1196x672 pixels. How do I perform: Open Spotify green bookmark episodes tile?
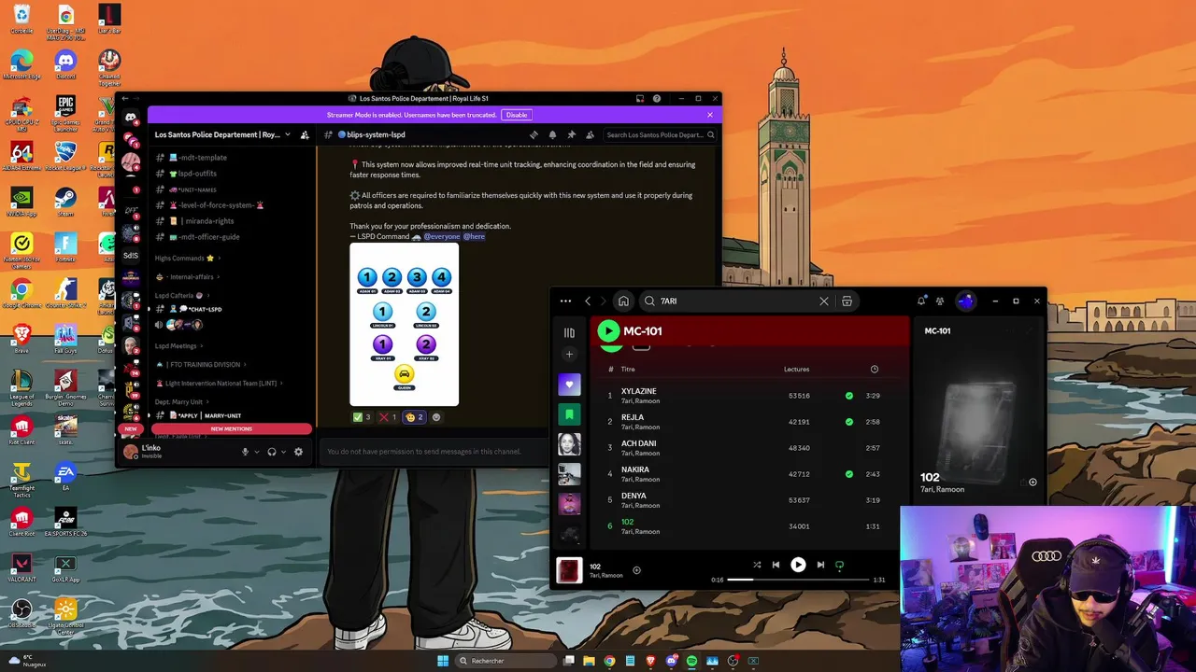pos(569,414)
